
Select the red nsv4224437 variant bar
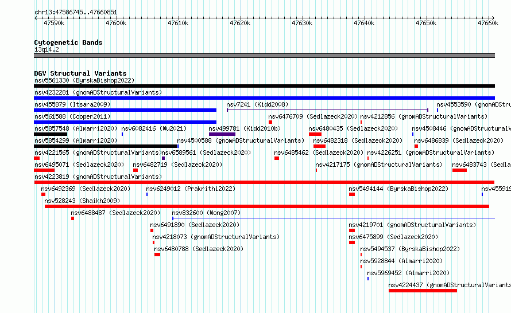[423, 291]
